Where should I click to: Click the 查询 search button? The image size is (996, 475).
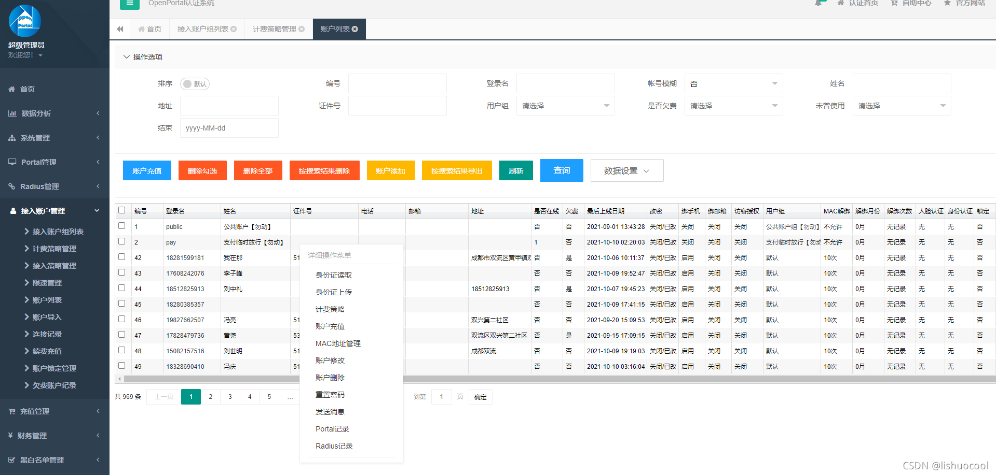(x=562, y=170)
